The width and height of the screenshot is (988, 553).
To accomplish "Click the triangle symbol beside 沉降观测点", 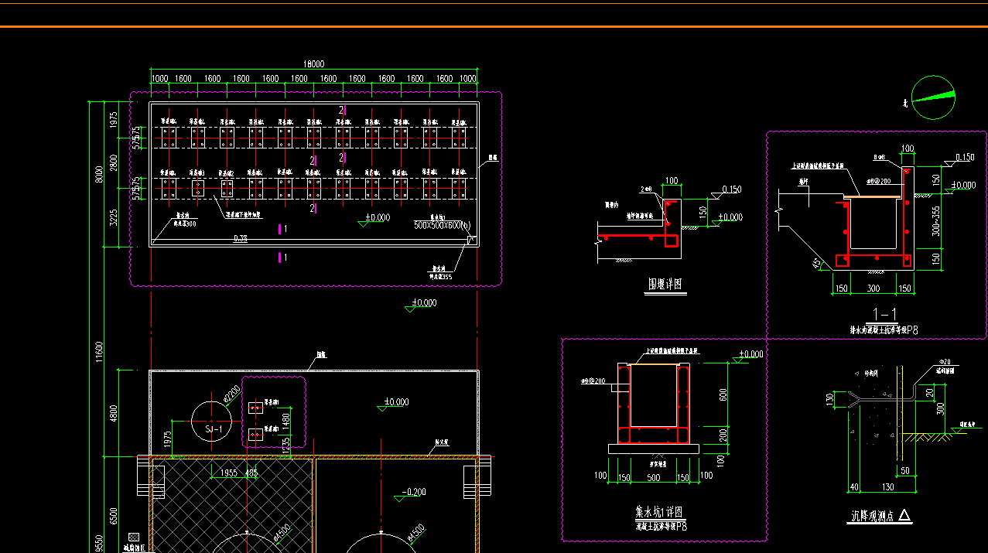I will [x=904, y=516].
